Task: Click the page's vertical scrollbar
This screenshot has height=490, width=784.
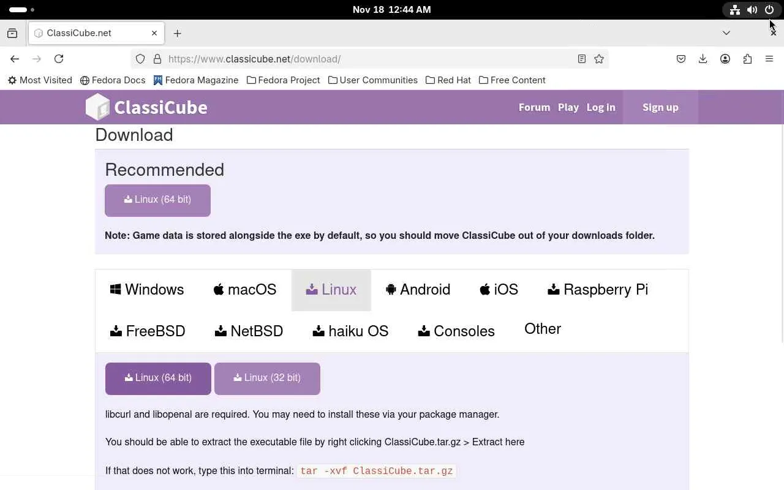Action: pos(782,233)
